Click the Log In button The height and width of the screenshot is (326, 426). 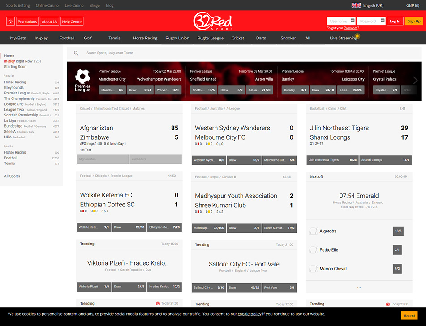[395, 21]
